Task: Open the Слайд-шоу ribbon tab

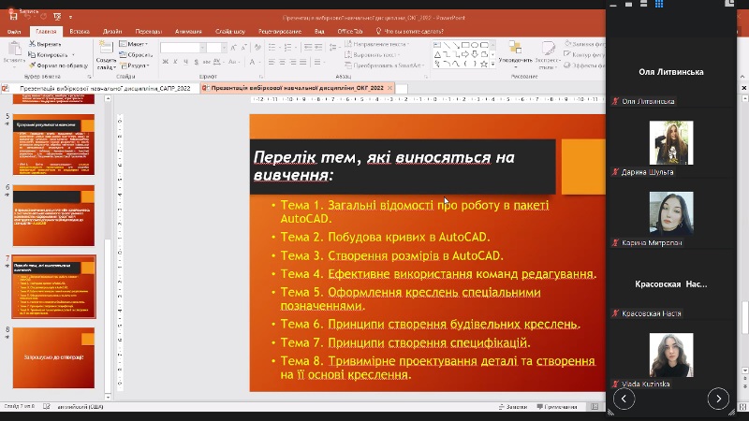Action: [x=230, y=32]
